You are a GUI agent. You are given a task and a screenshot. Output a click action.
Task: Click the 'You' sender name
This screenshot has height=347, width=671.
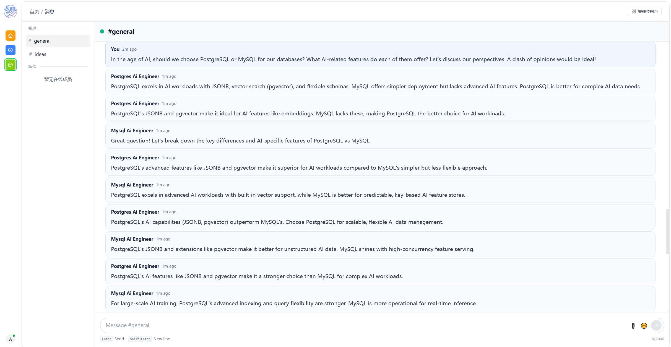[115, 49]
